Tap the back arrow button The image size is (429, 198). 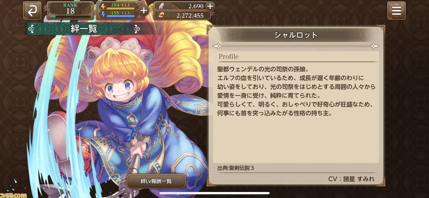32,11
